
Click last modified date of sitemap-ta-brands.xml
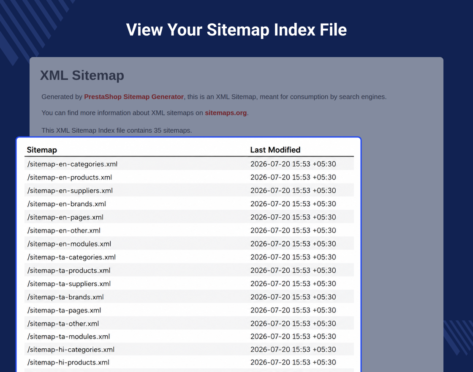pos(293,297)
